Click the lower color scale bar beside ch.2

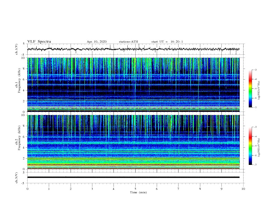coord(250,146)
